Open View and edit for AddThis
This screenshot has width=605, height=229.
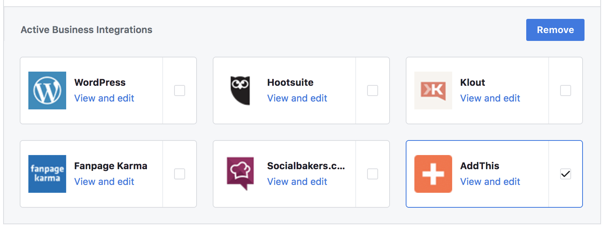coord(490,182)
